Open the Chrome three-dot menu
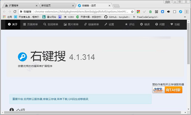The height and width of the screenshot is (115, 191). [x=187, y=12]
